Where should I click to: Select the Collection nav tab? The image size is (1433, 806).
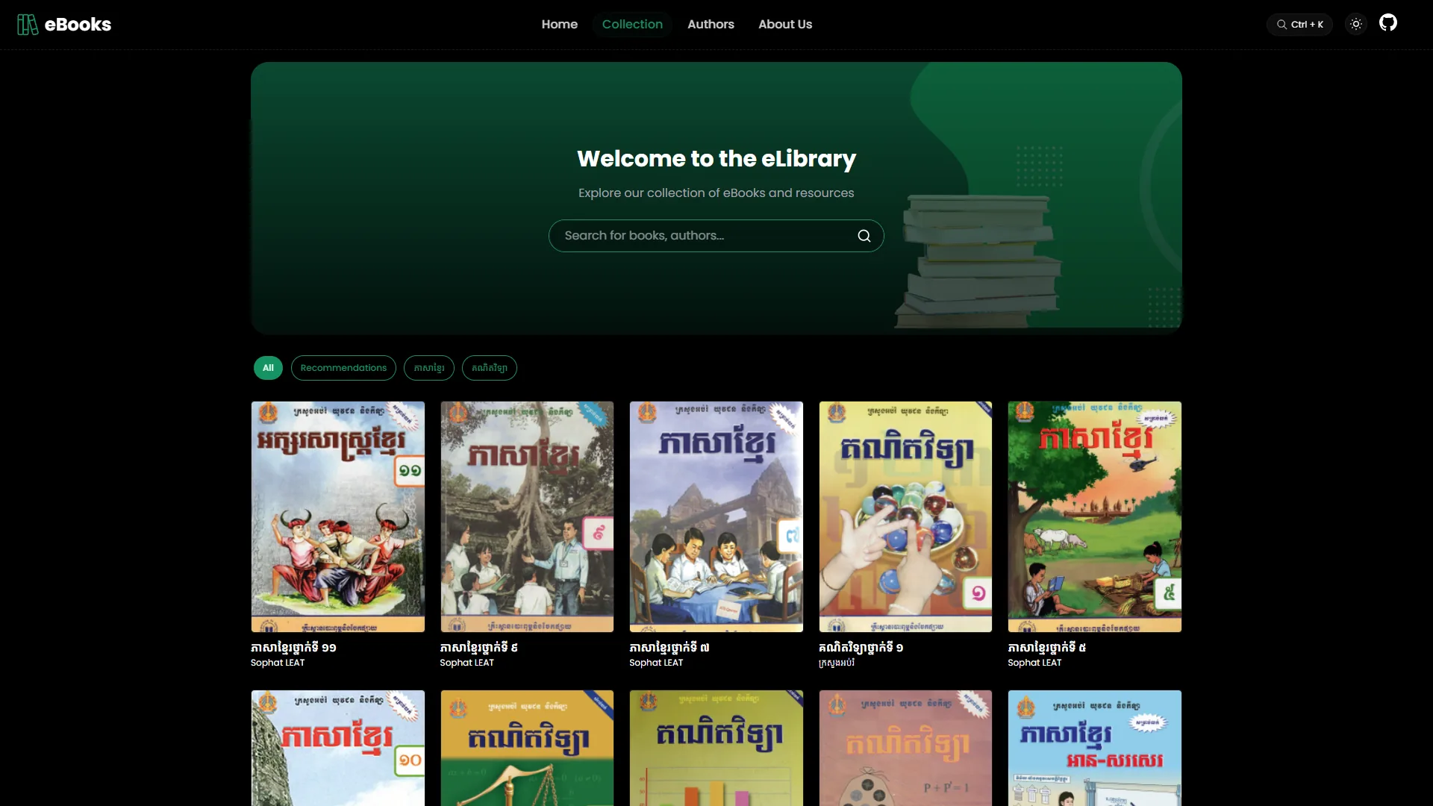pos(631,25)
